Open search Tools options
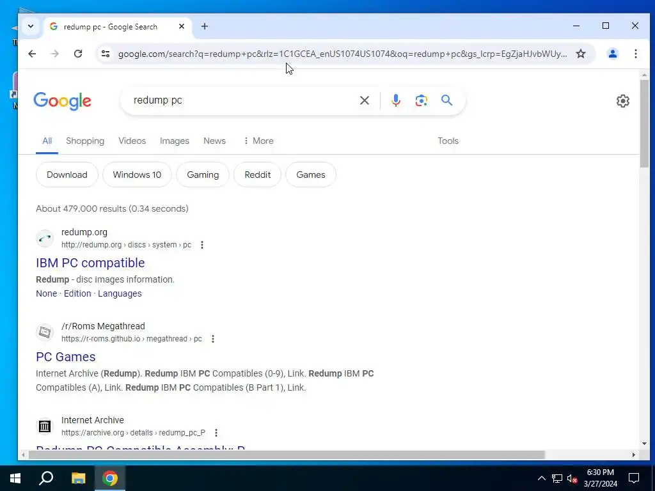655x491 pixels. [448, 141]
